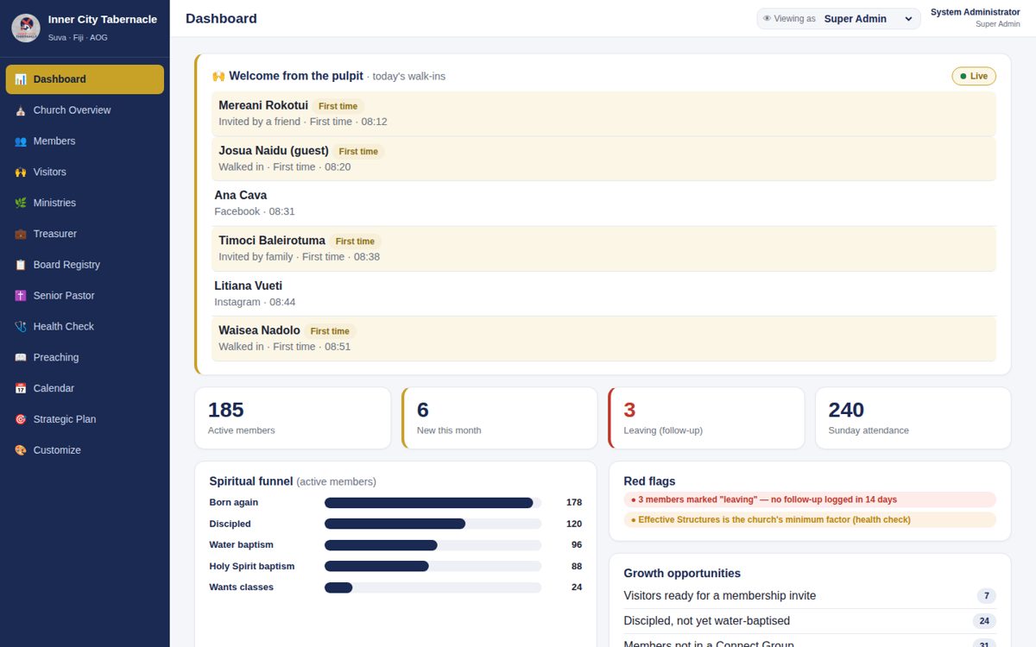Select the Mereani Rokotui walk-in row

click(x=603, y=113)
